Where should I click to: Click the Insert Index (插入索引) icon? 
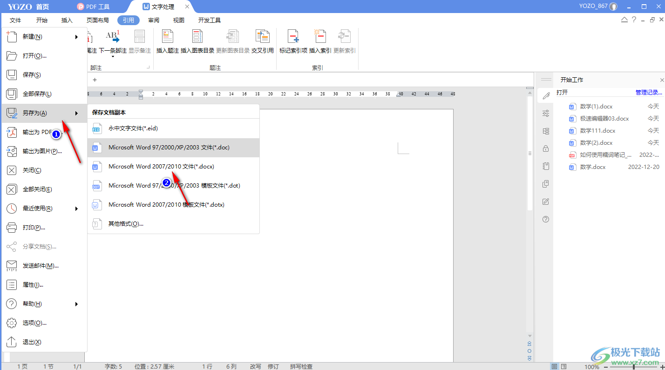click(320, 37)
